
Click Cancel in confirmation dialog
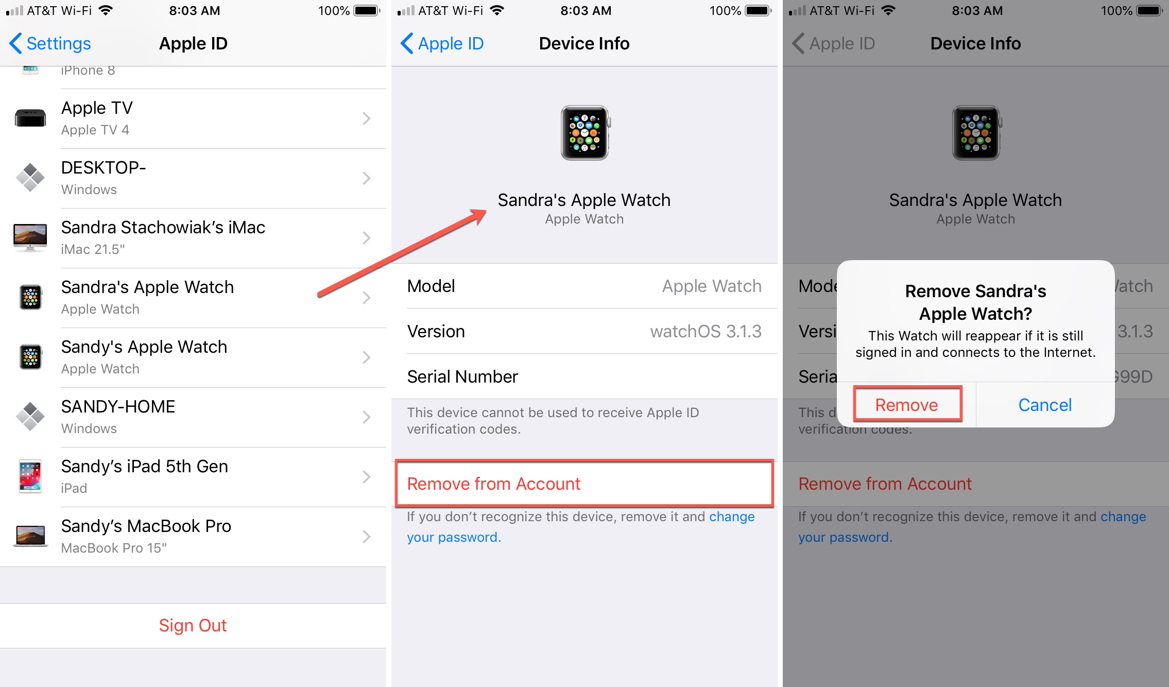pyautogui.click(x=1045, y=403)
